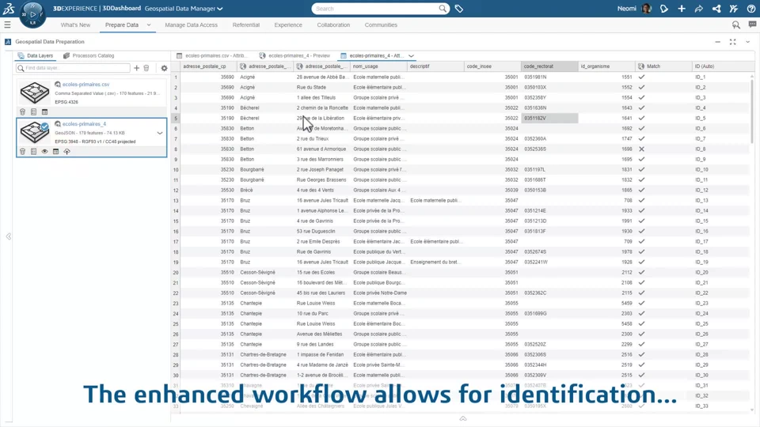Image resolution: width=760 pixels, height=427 pixels.
Task: Open the social network share icon
Action: coord(716,9)
